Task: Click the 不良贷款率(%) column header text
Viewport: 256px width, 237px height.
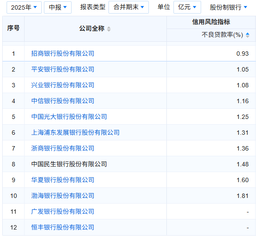Action: click(222, 35)
